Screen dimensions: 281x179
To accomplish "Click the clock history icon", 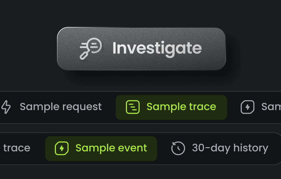I will tap(178, 148).
